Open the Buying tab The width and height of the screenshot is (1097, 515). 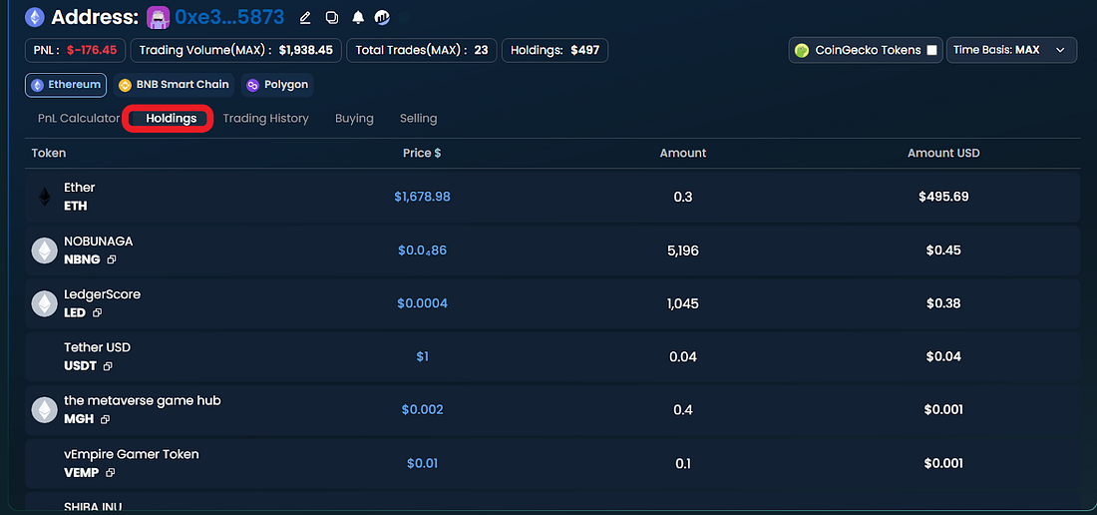click(354, 118)
